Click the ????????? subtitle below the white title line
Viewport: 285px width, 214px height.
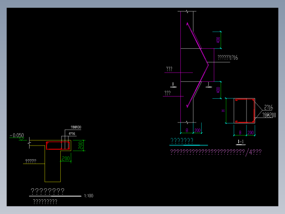coord(45,201)
